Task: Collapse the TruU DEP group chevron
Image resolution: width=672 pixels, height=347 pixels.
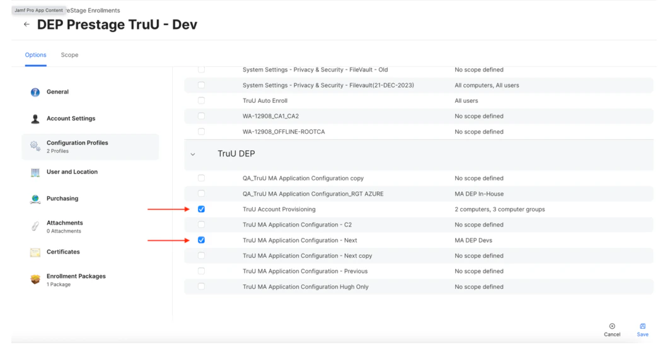Action: click(x=193, y=154)
